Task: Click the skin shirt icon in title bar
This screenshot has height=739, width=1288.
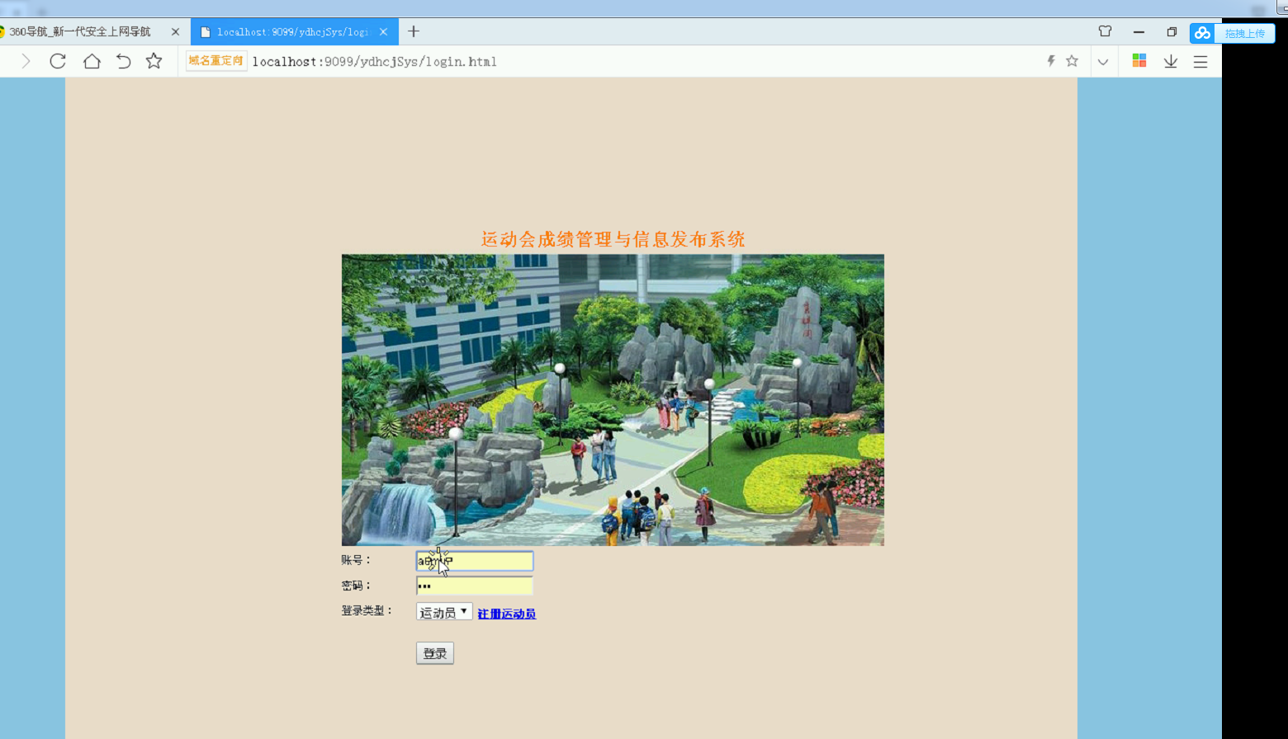Action: (x=1106, y=31)
